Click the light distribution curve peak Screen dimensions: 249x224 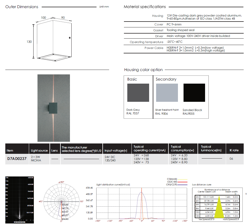[142, 192]
